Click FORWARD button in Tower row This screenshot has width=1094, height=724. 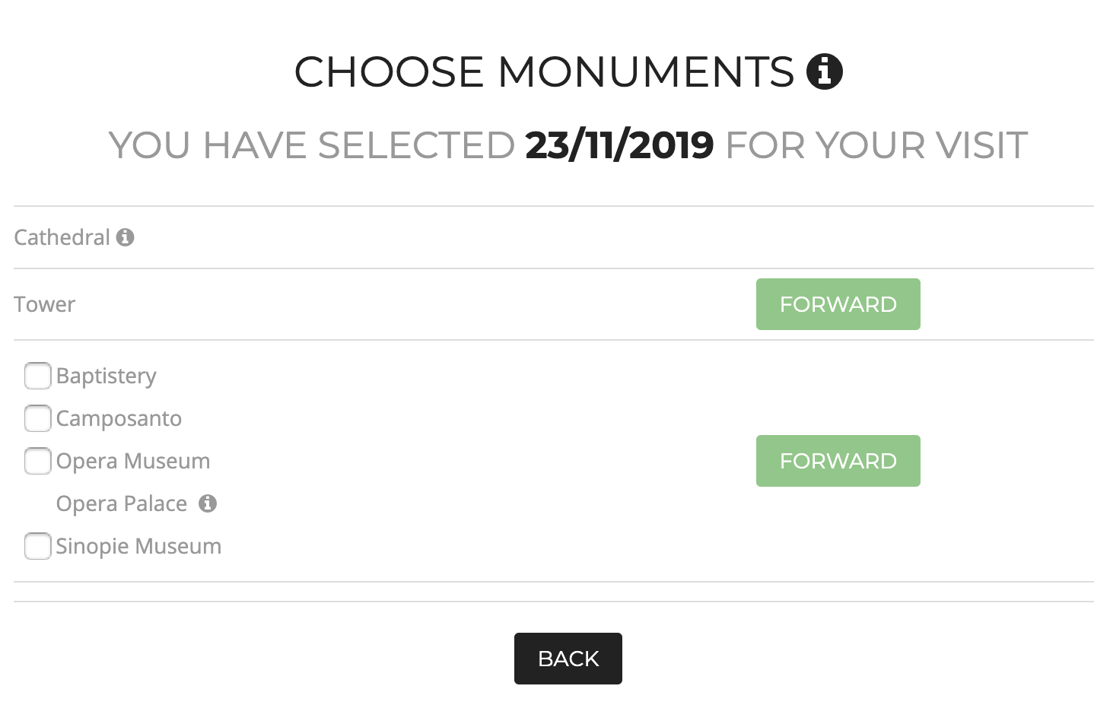tap(838, 304)
